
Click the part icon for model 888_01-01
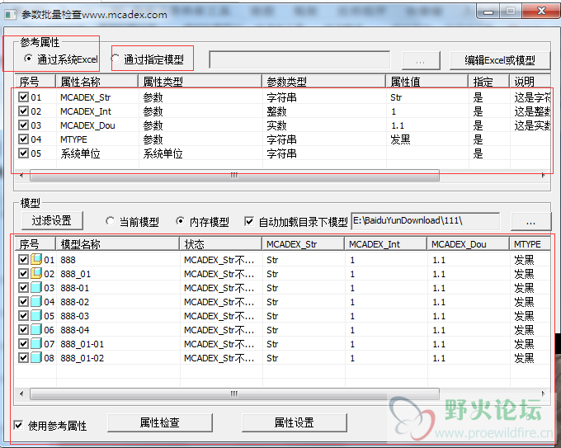pos(36,343)
